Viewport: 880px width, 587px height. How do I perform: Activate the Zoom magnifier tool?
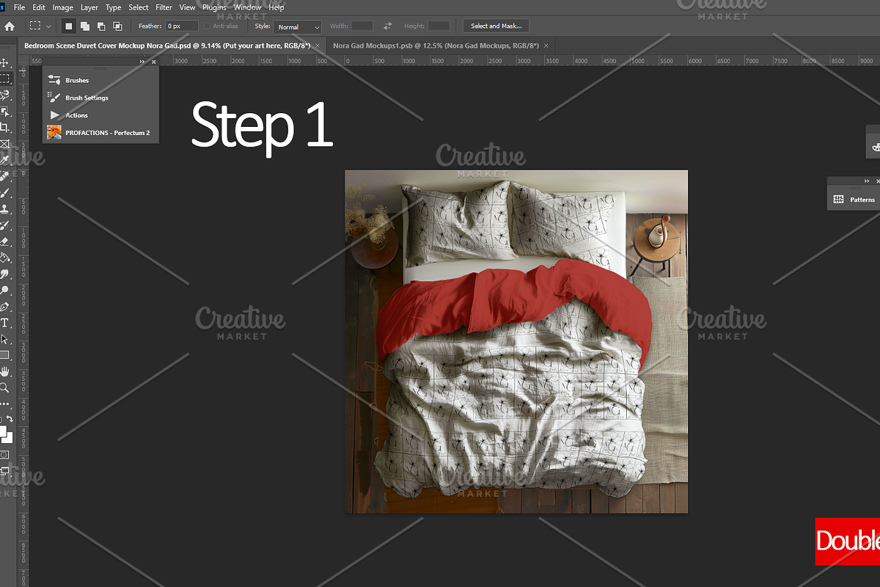pyautogui.click(x=4, y=387)
